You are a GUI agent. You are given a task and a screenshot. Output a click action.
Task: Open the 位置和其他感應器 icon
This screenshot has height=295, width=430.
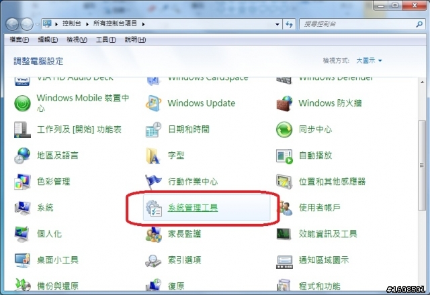click(x=284, y=181)
